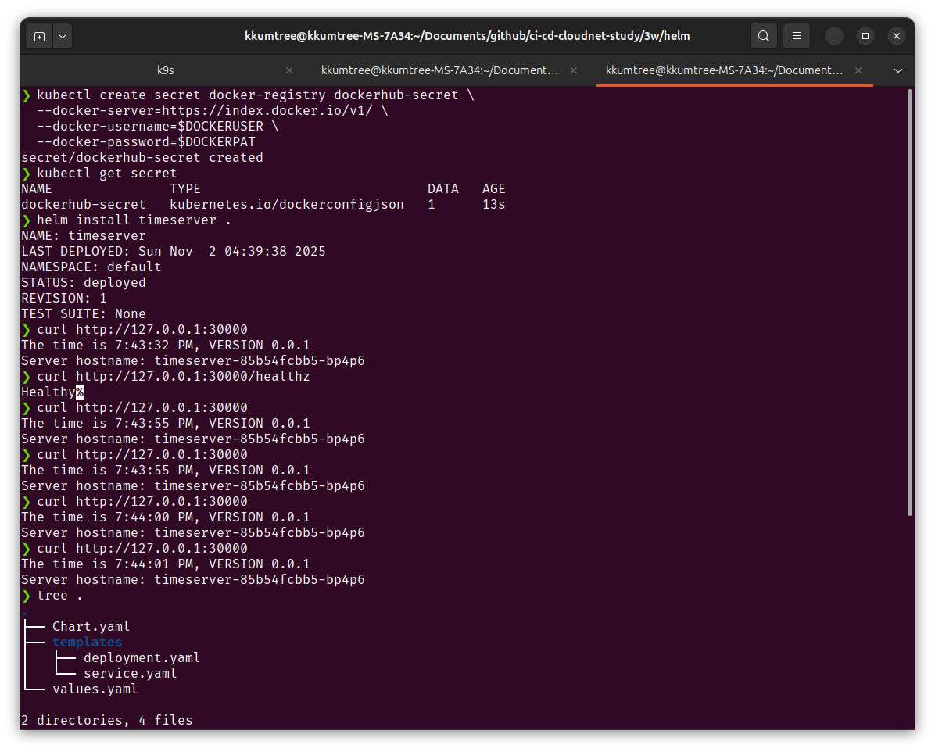This screenshot has height=752, width=935.
Task: Click 'REVISION: 1' line
Action: pos(64,298)
